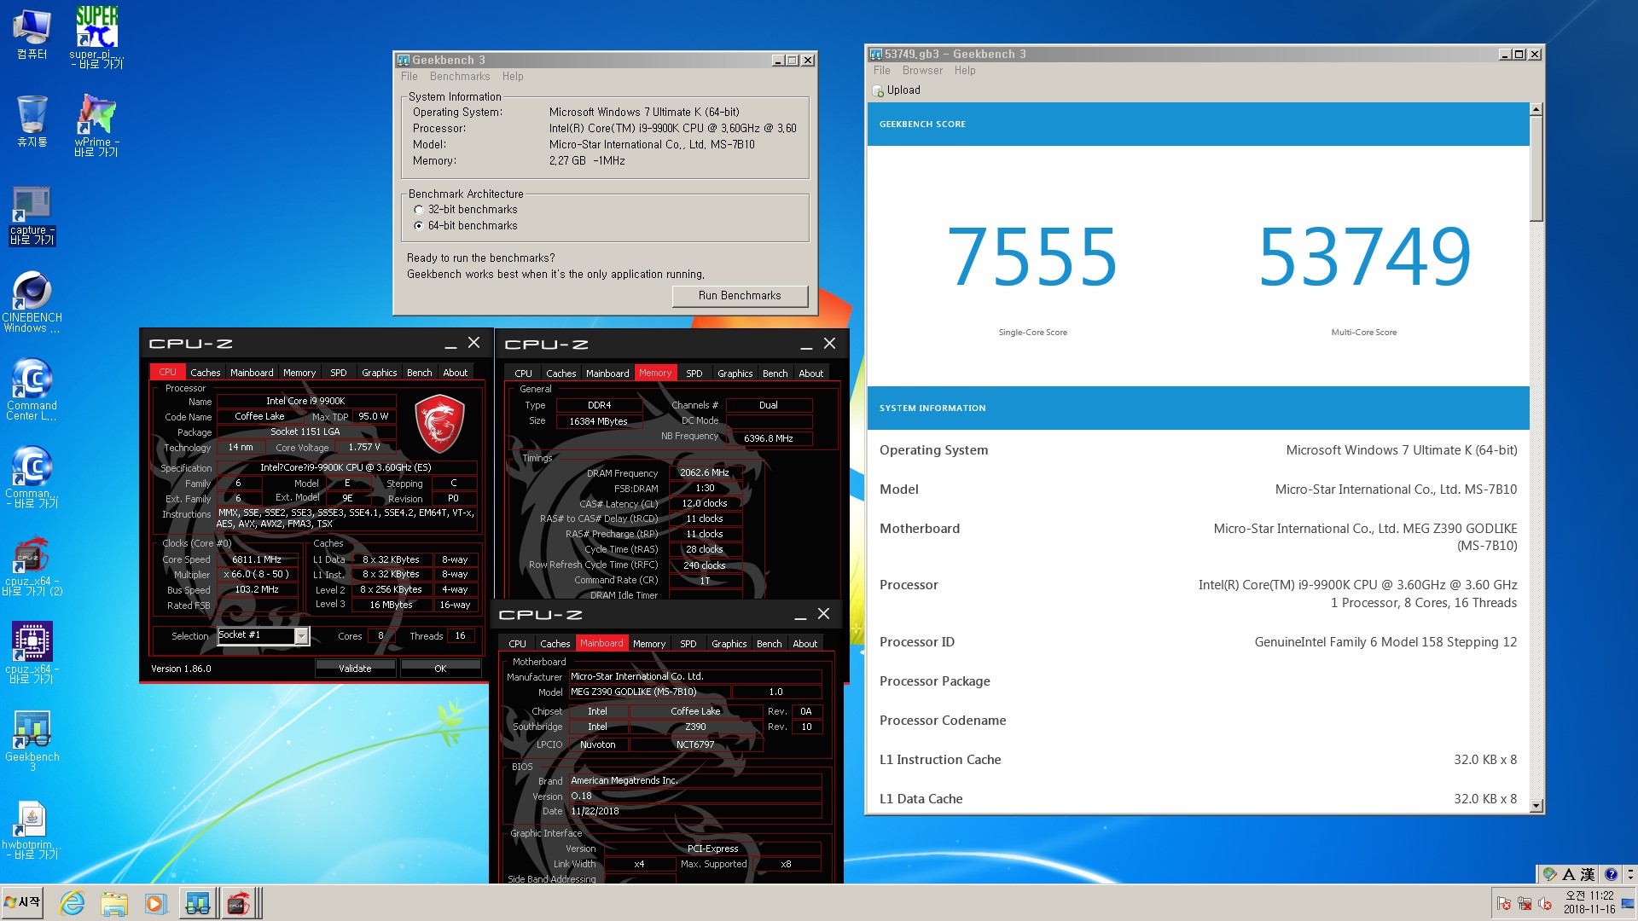The width and height of the screenshot is (1638, 921).
Task: Select the 64-bit benchmarks radio button
Action: click(x=418, y=226)
